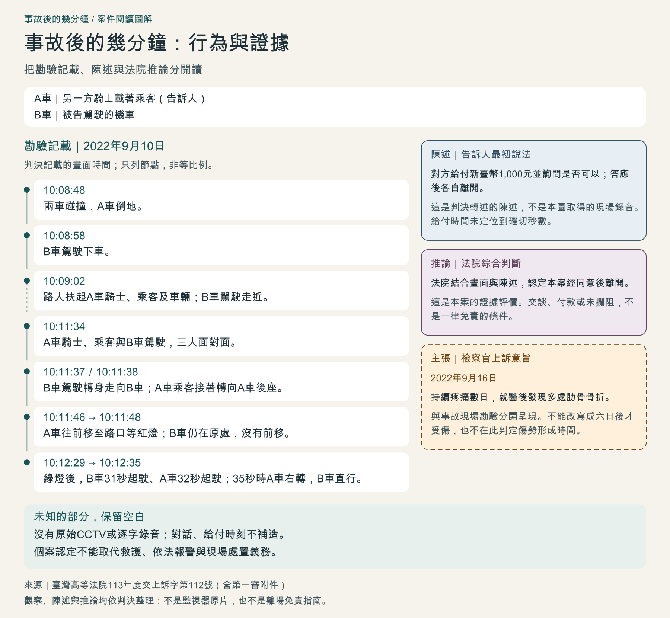Click the timeline dot for 10:09:02
This screenshot has width=670, height=618.
(27, 281)
